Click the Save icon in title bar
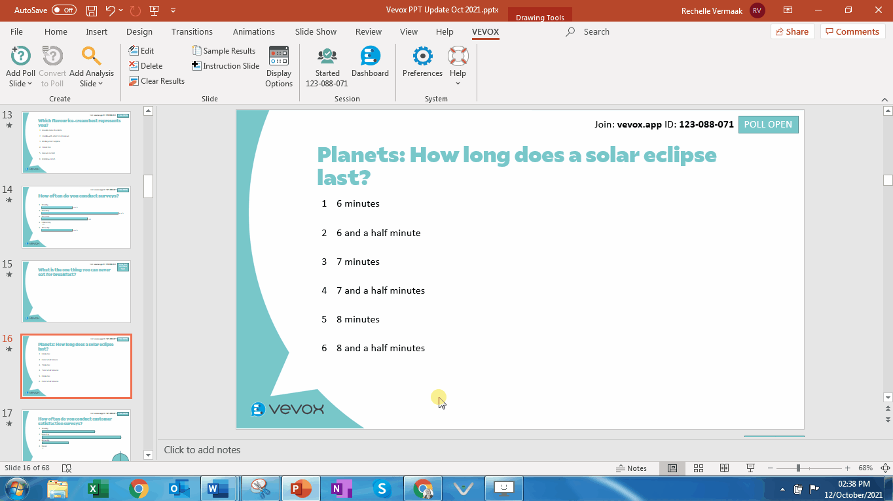The image size is (893, 501). (x=92, y=10)
